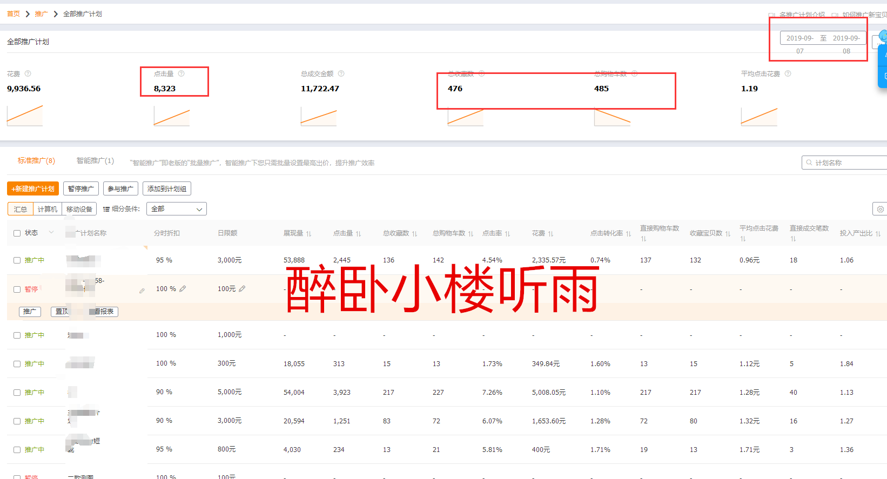Open date range picker 2019-09-07 至 2019-09-08
The height and width of the screenshot is (479, 887).
(823, 38)
